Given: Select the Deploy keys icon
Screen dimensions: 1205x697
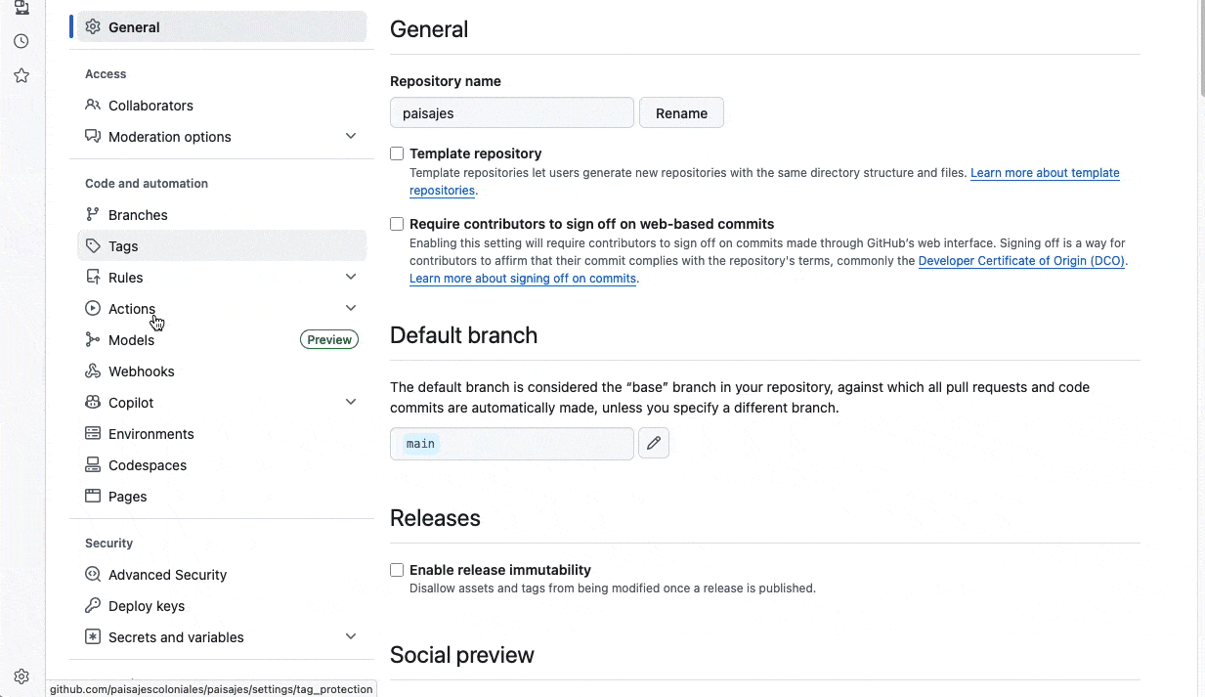Looking at the screenshot, I should (93, 605).
